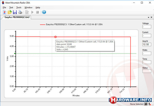Click the QR-style icon in the status bar
154x106 pixels.
pos(146,104)
